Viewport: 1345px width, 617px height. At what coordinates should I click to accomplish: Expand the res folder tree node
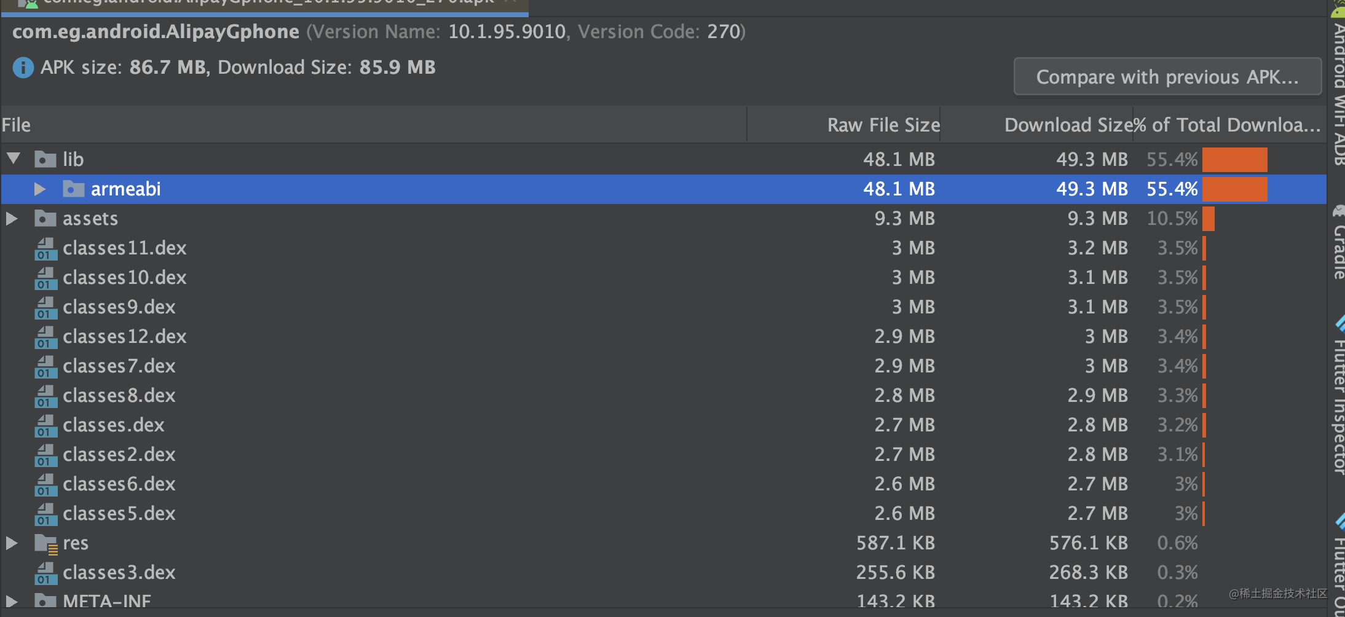[12, 543]
